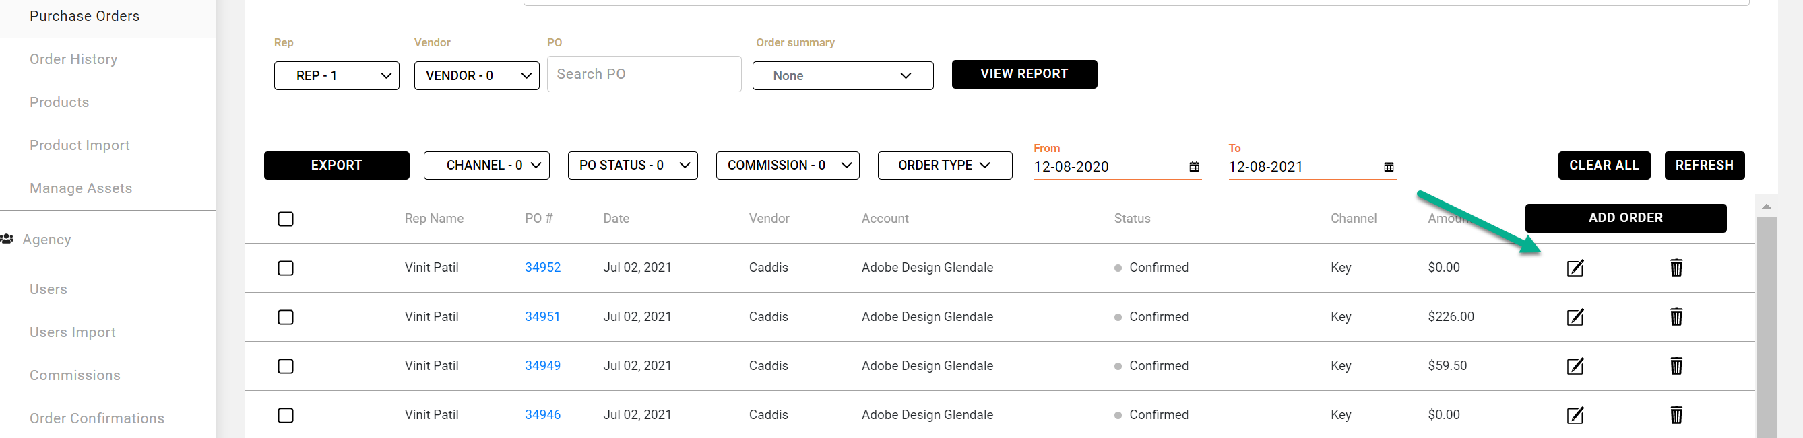Delete purchase order 34951
1803x438 pixels.
[1676, 317]
